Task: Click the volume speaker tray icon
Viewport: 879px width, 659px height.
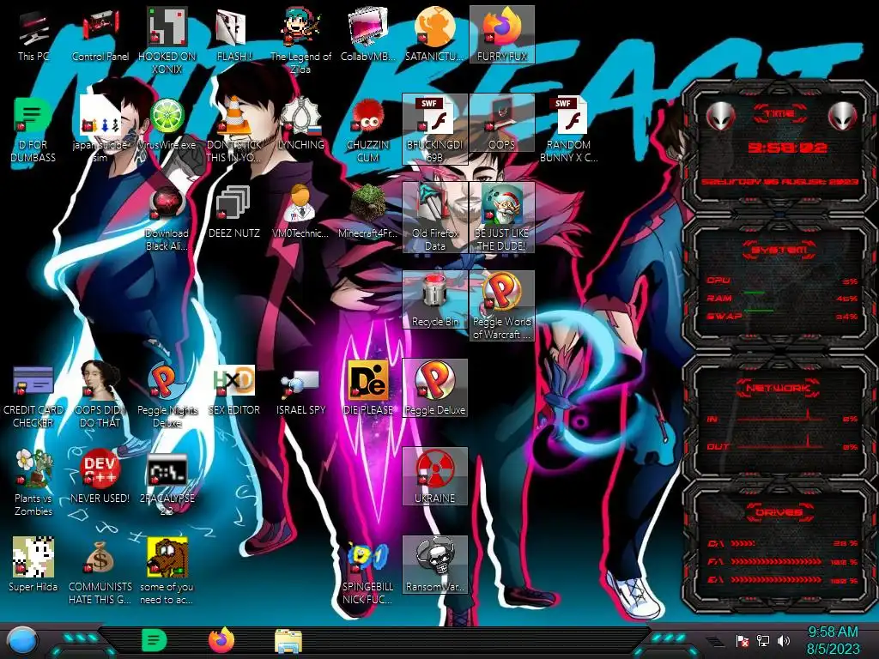Action: [784, 640]
